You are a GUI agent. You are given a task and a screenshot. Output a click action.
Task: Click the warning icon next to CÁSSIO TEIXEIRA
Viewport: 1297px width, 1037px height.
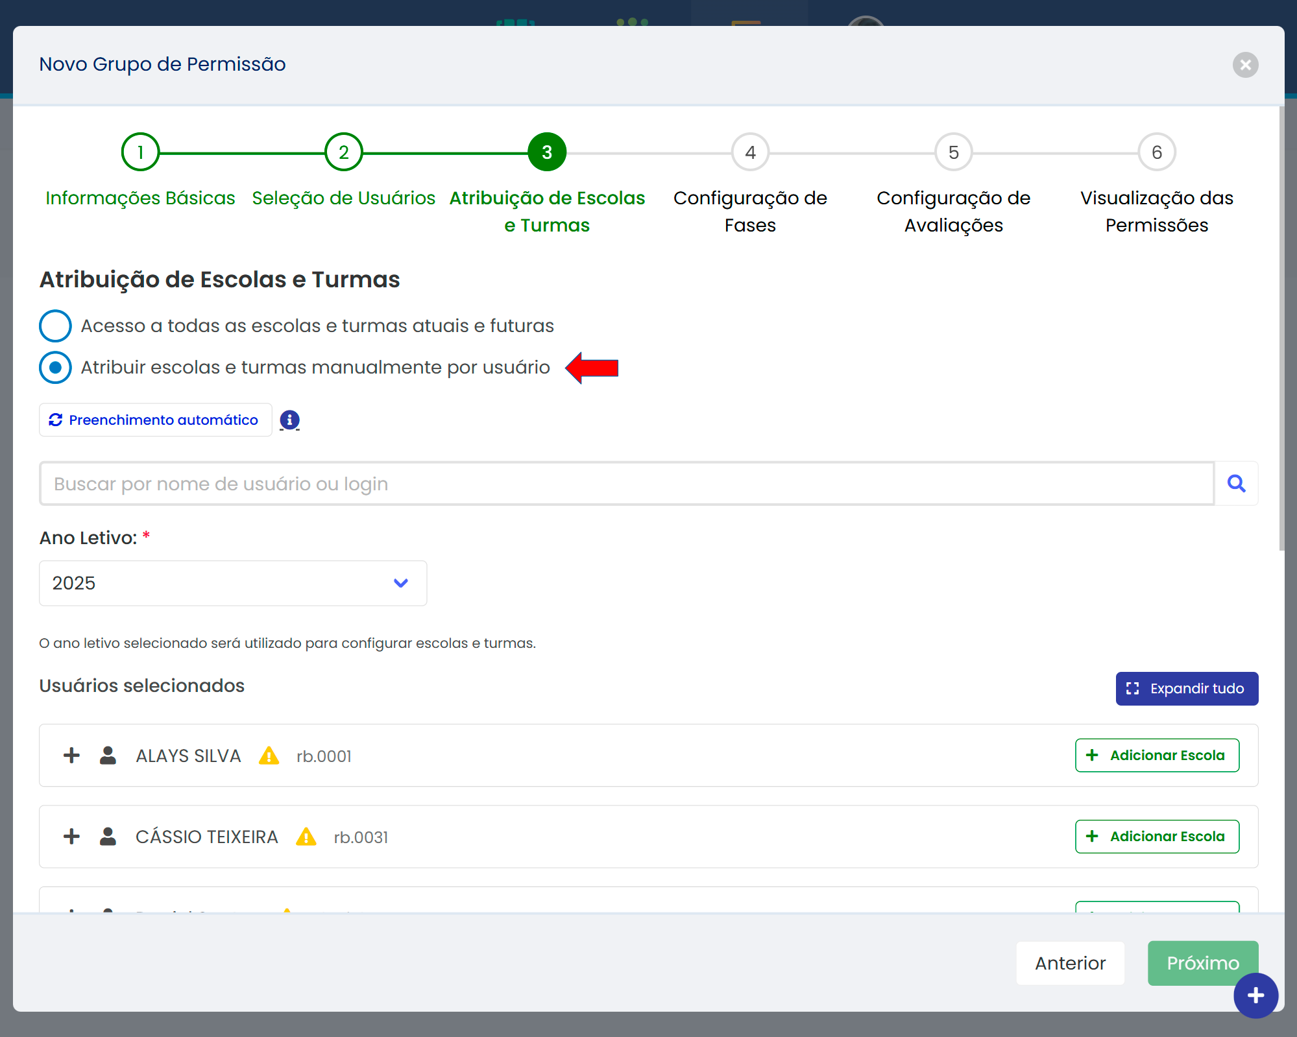306,837
